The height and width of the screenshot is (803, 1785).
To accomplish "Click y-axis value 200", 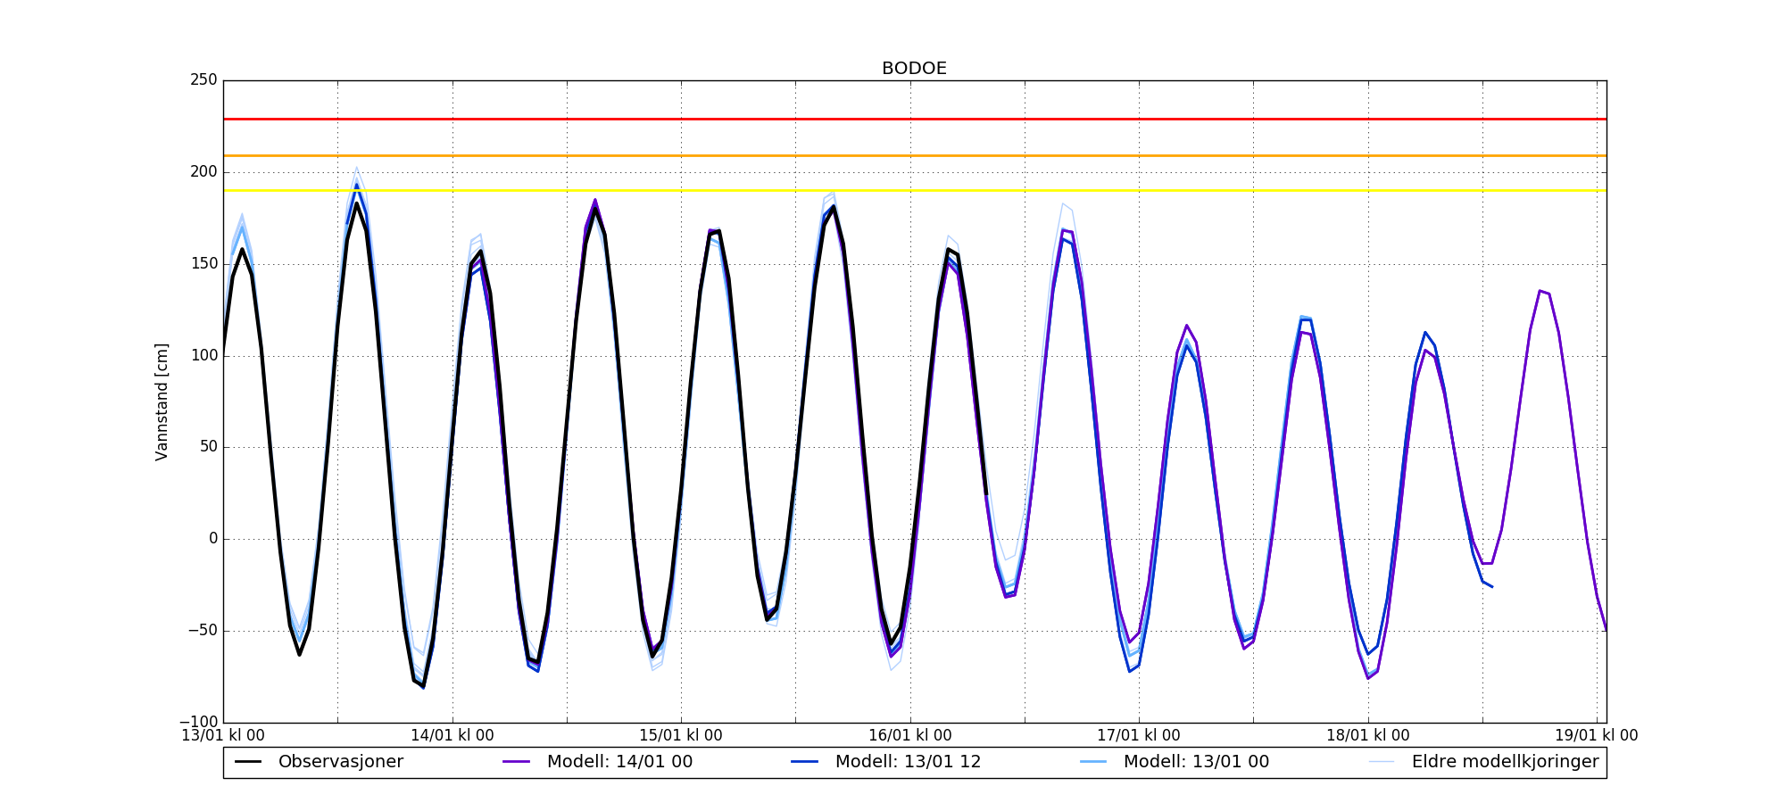I will [203, 172].
